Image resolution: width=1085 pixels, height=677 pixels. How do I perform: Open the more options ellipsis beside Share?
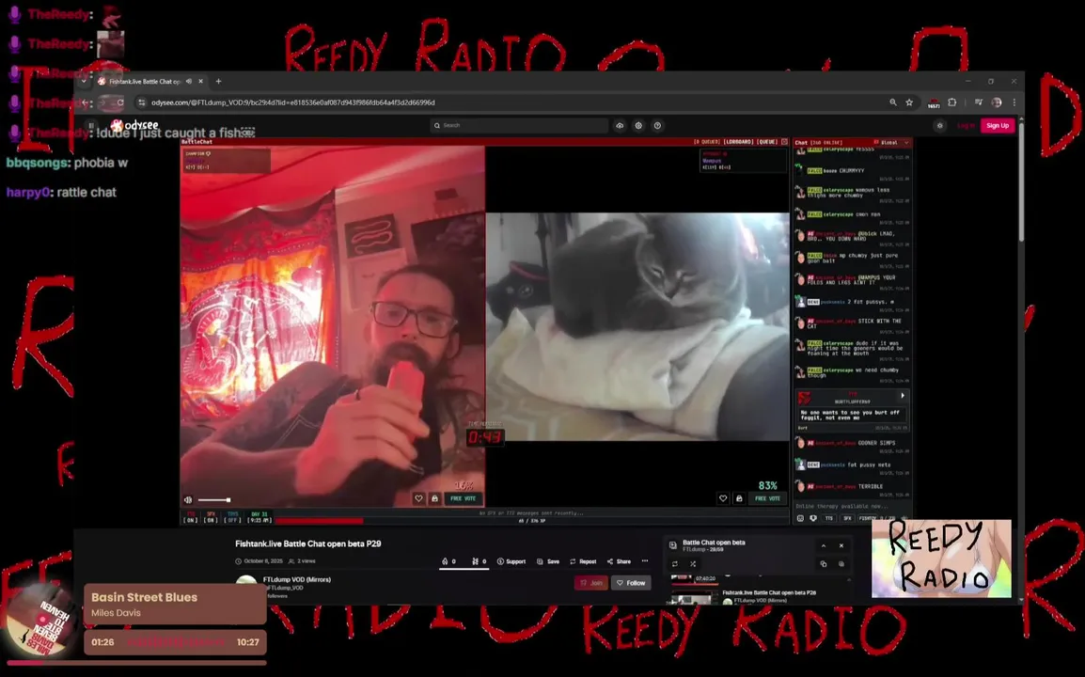[645, 561]
